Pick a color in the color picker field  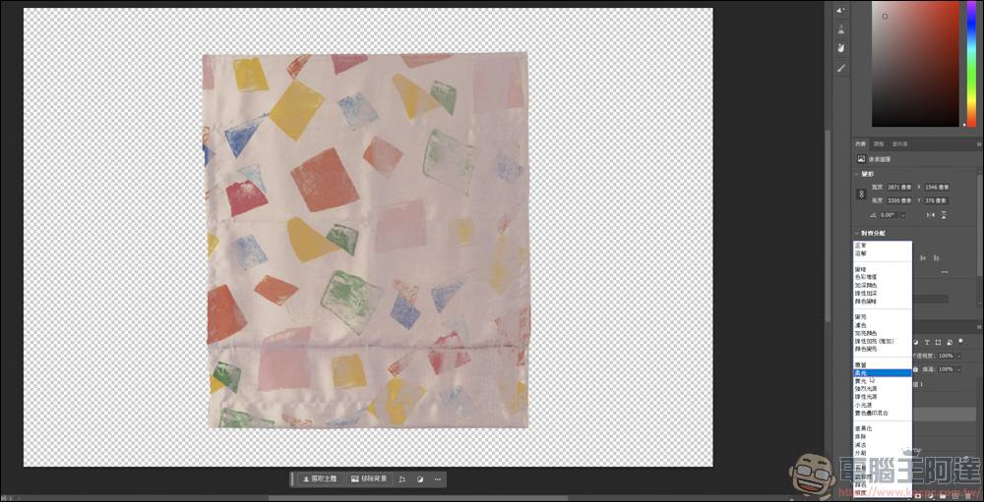915,63
